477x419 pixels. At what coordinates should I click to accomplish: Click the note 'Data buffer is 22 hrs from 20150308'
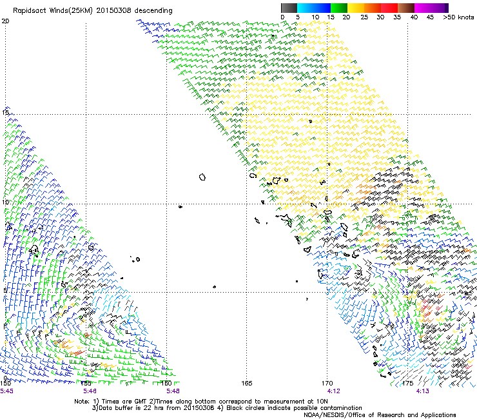(157, 408)
